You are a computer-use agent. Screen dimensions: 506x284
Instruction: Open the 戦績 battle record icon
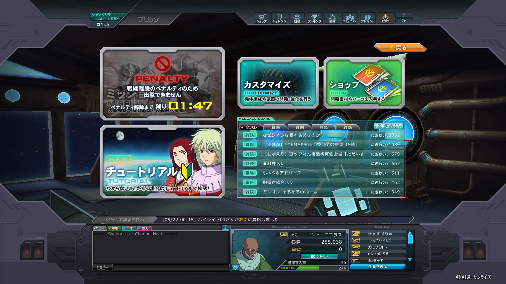tap(297, 18)
